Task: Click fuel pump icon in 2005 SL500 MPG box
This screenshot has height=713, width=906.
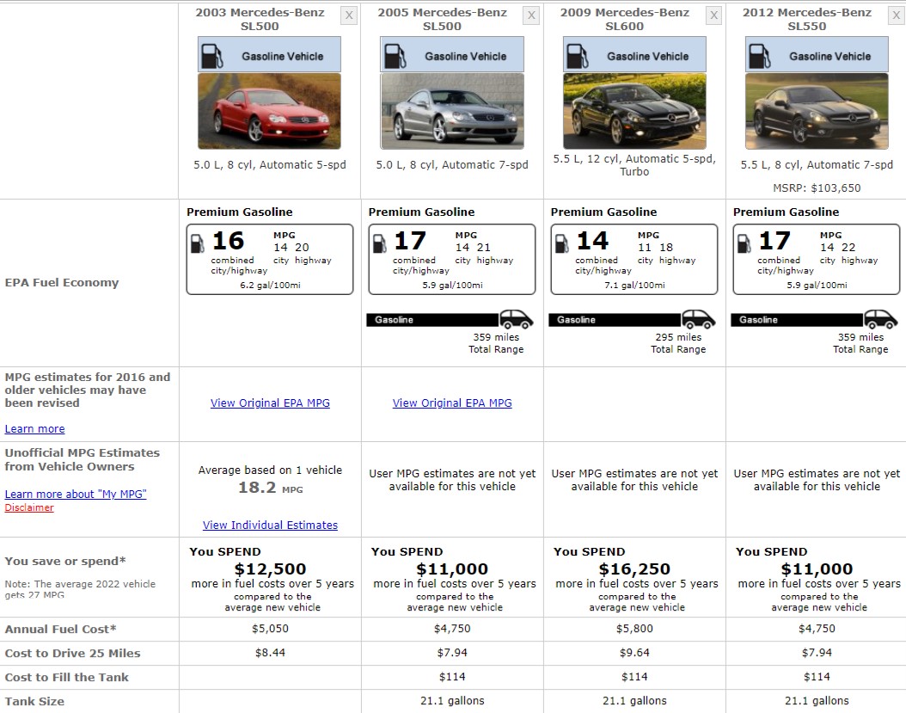Action: pyautogui.click(x=380, y=243)
